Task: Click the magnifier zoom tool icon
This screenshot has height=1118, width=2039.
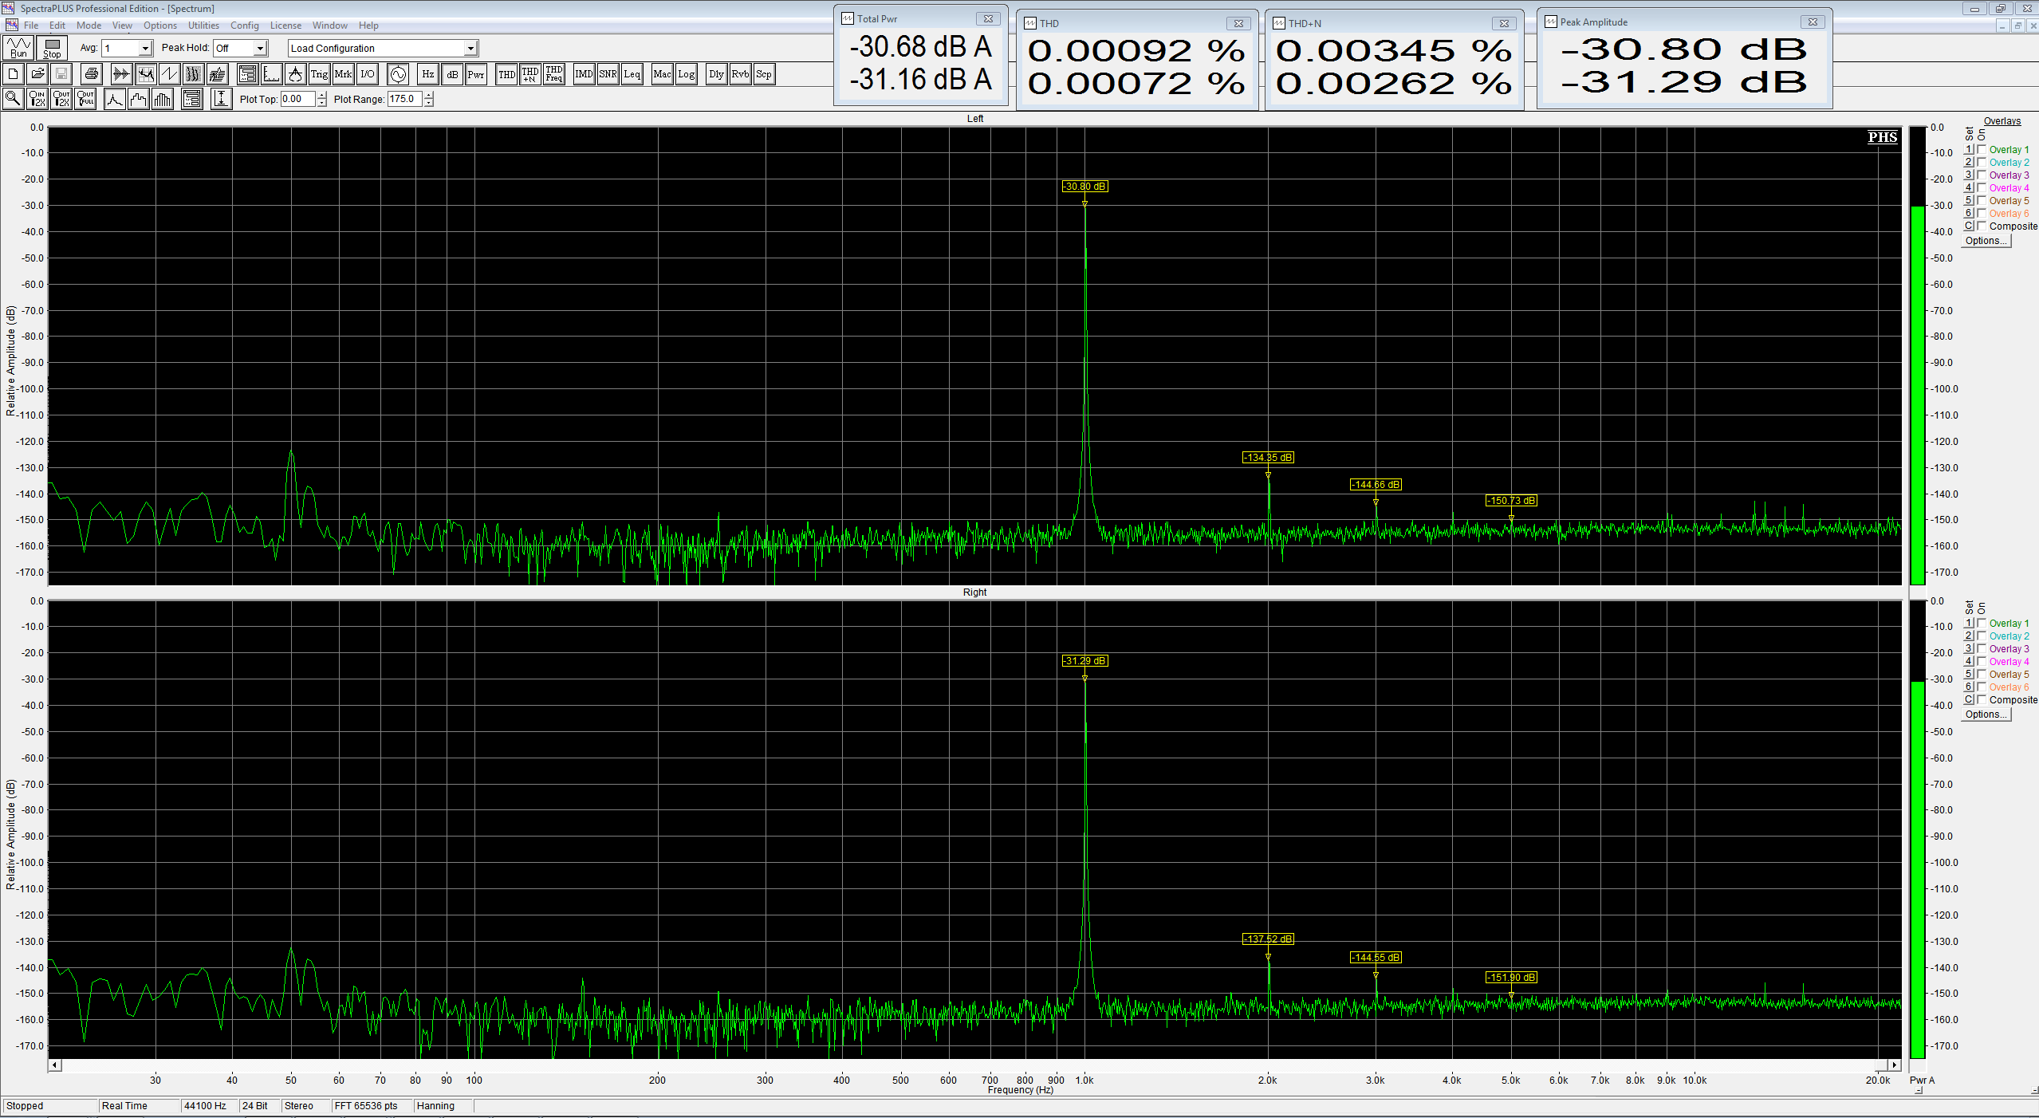Action: coord(14,99)
